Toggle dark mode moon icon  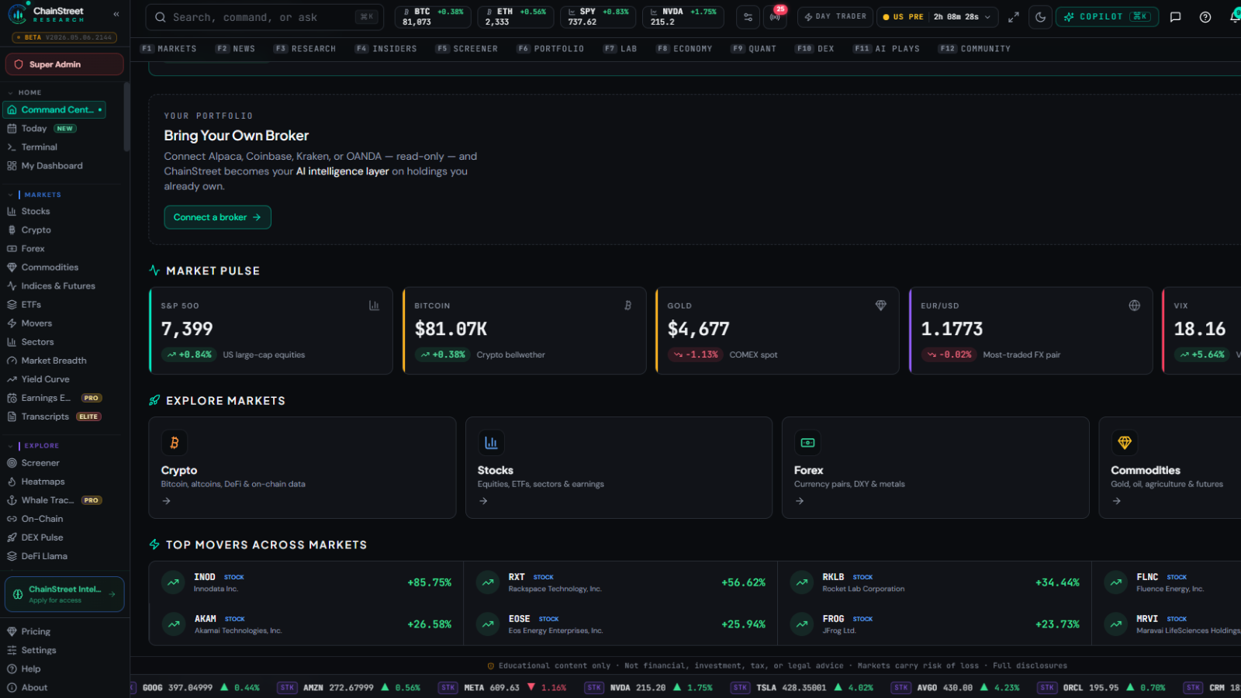click(1040, 17)
